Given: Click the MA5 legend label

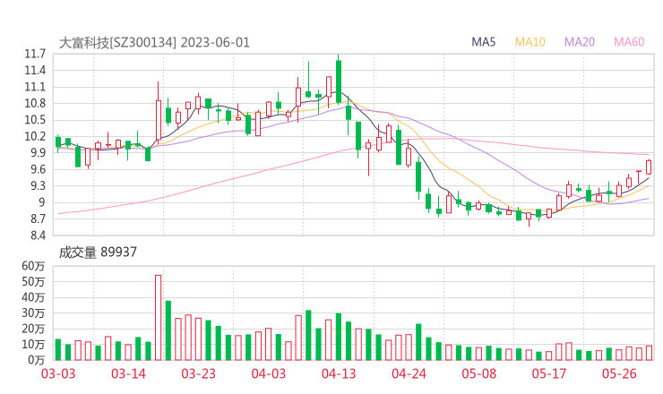Looking at the screenshot, I should point(483,42).
